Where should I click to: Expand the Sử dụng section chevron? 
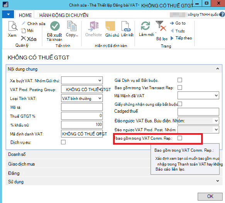[218, 181]
